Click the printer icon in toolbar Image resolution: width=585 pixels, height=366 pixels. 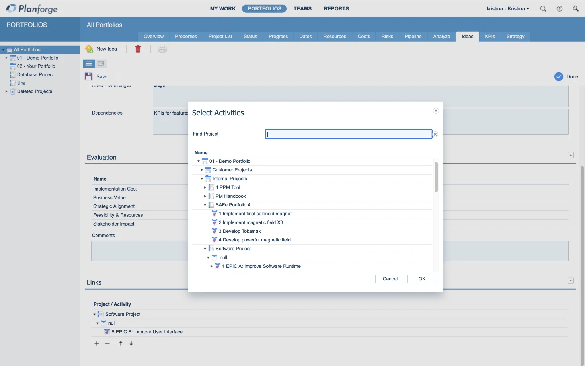tap(162, 49)
